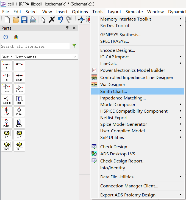Expand LineCalc submenu
186x200 pixels.
pyautogui.click(x=138, y=64)
